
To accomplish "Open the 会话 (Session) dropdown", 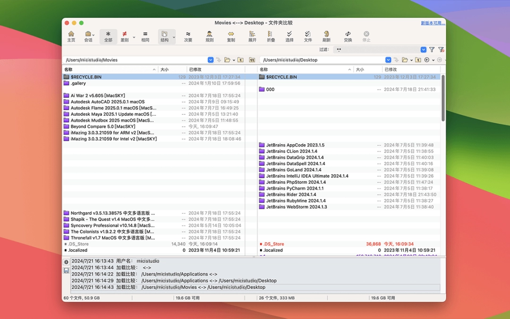I will coord(88,36).
